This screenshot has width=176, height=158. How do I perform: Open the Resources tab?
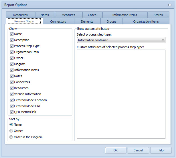click(21, 15)
